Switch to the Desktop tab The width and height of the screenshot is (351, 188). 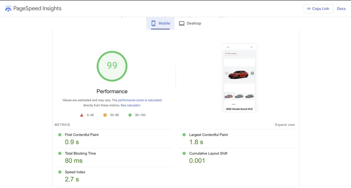point(190,23)
